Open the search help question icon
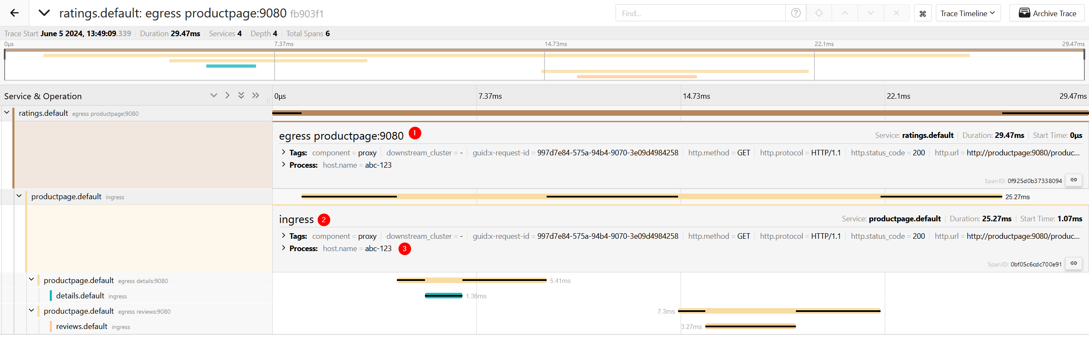This screenshot has width=1089, height=349. 795,13
